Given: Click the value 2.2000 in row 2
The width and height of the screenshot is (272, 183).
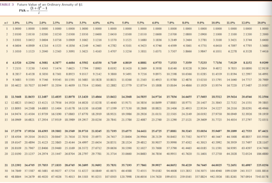Looking at the screenshot, I should pyautogui.click(x=264, y=34).
